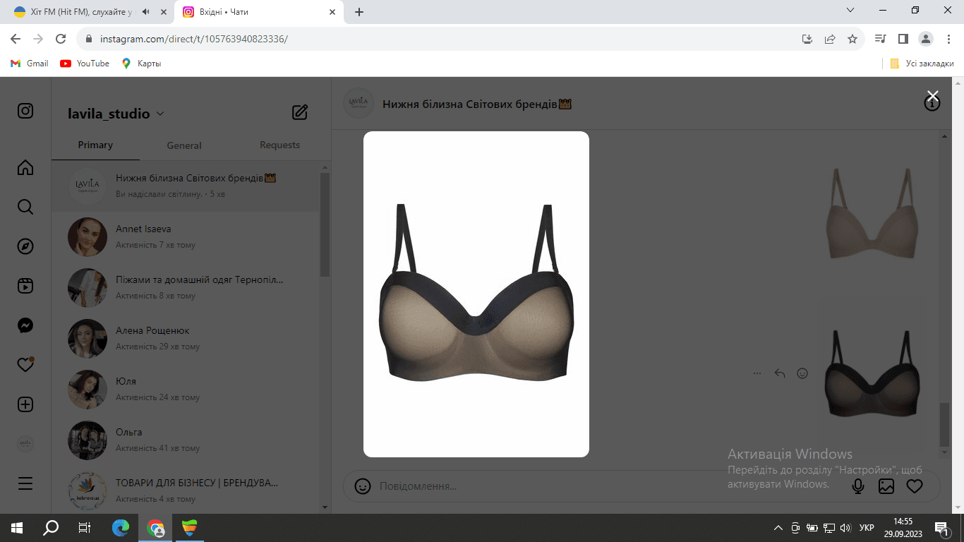This screenshot has height=542, width=964.
Task: Open media control icon in Chrome toolbar
Action: pyautogui.click(x=880, y=39)
